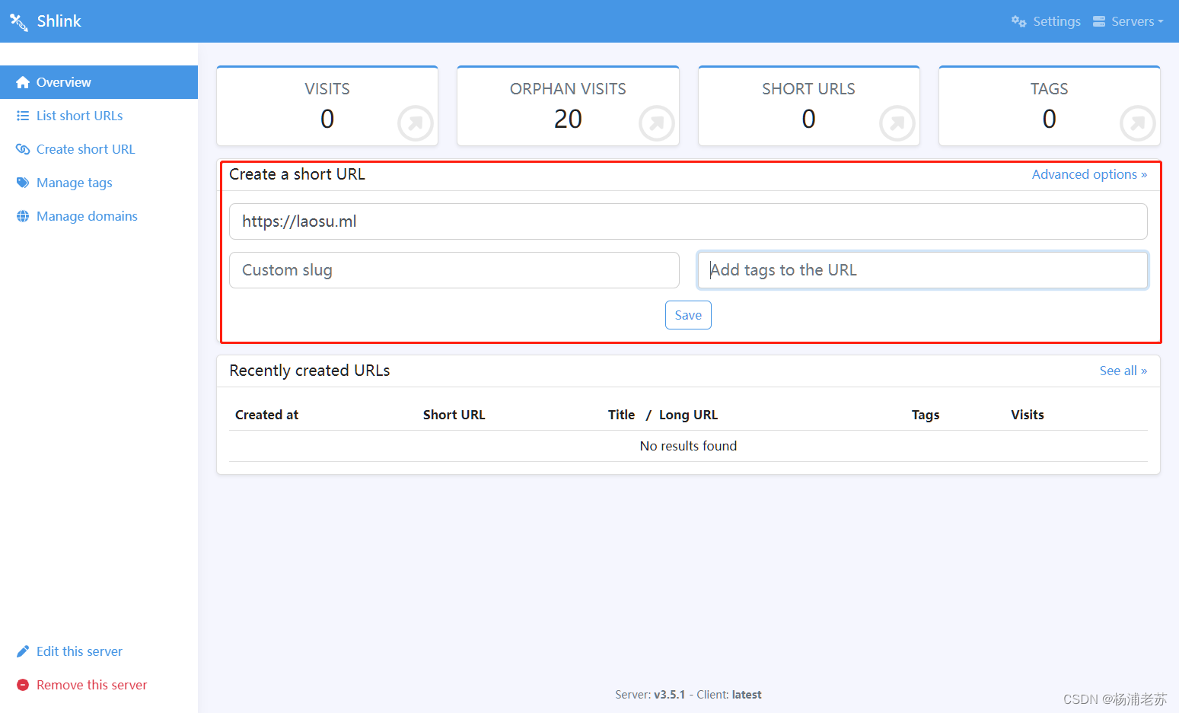The width and height of the screenshot is (1179, 713).
Task: Open the Settings page
Action: 1056,21
